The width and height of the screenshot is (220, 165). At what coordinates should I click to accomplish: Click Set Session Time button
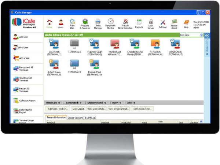(142, 109)
